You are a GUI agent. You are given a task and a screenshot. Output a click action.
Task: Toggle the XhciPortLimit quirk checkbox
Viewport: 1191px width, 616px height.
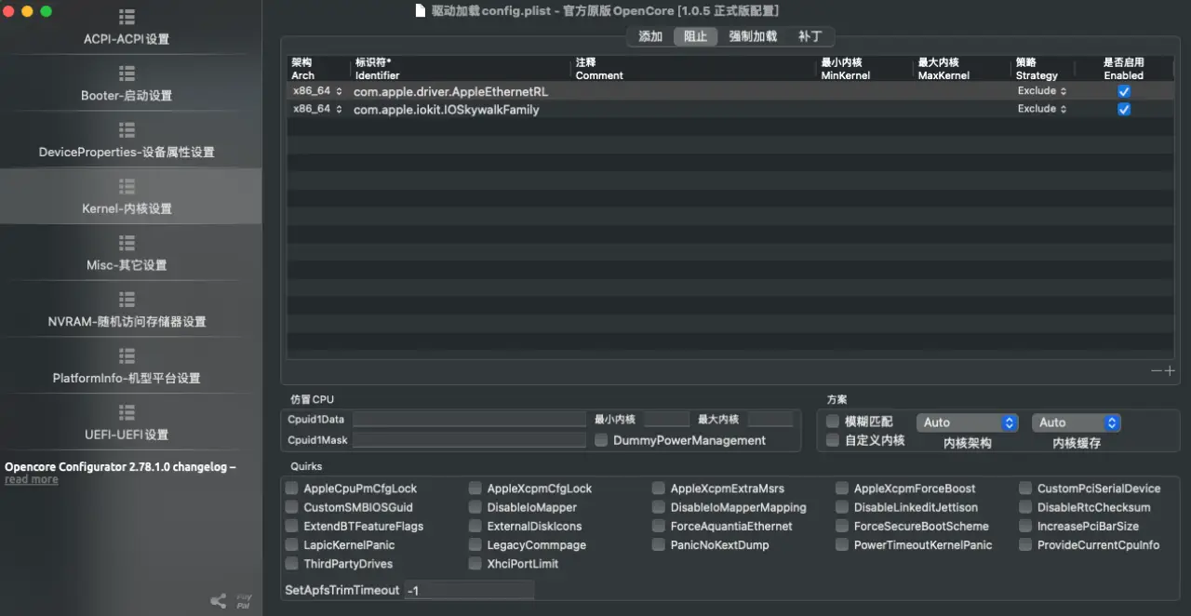coord(475,564)
